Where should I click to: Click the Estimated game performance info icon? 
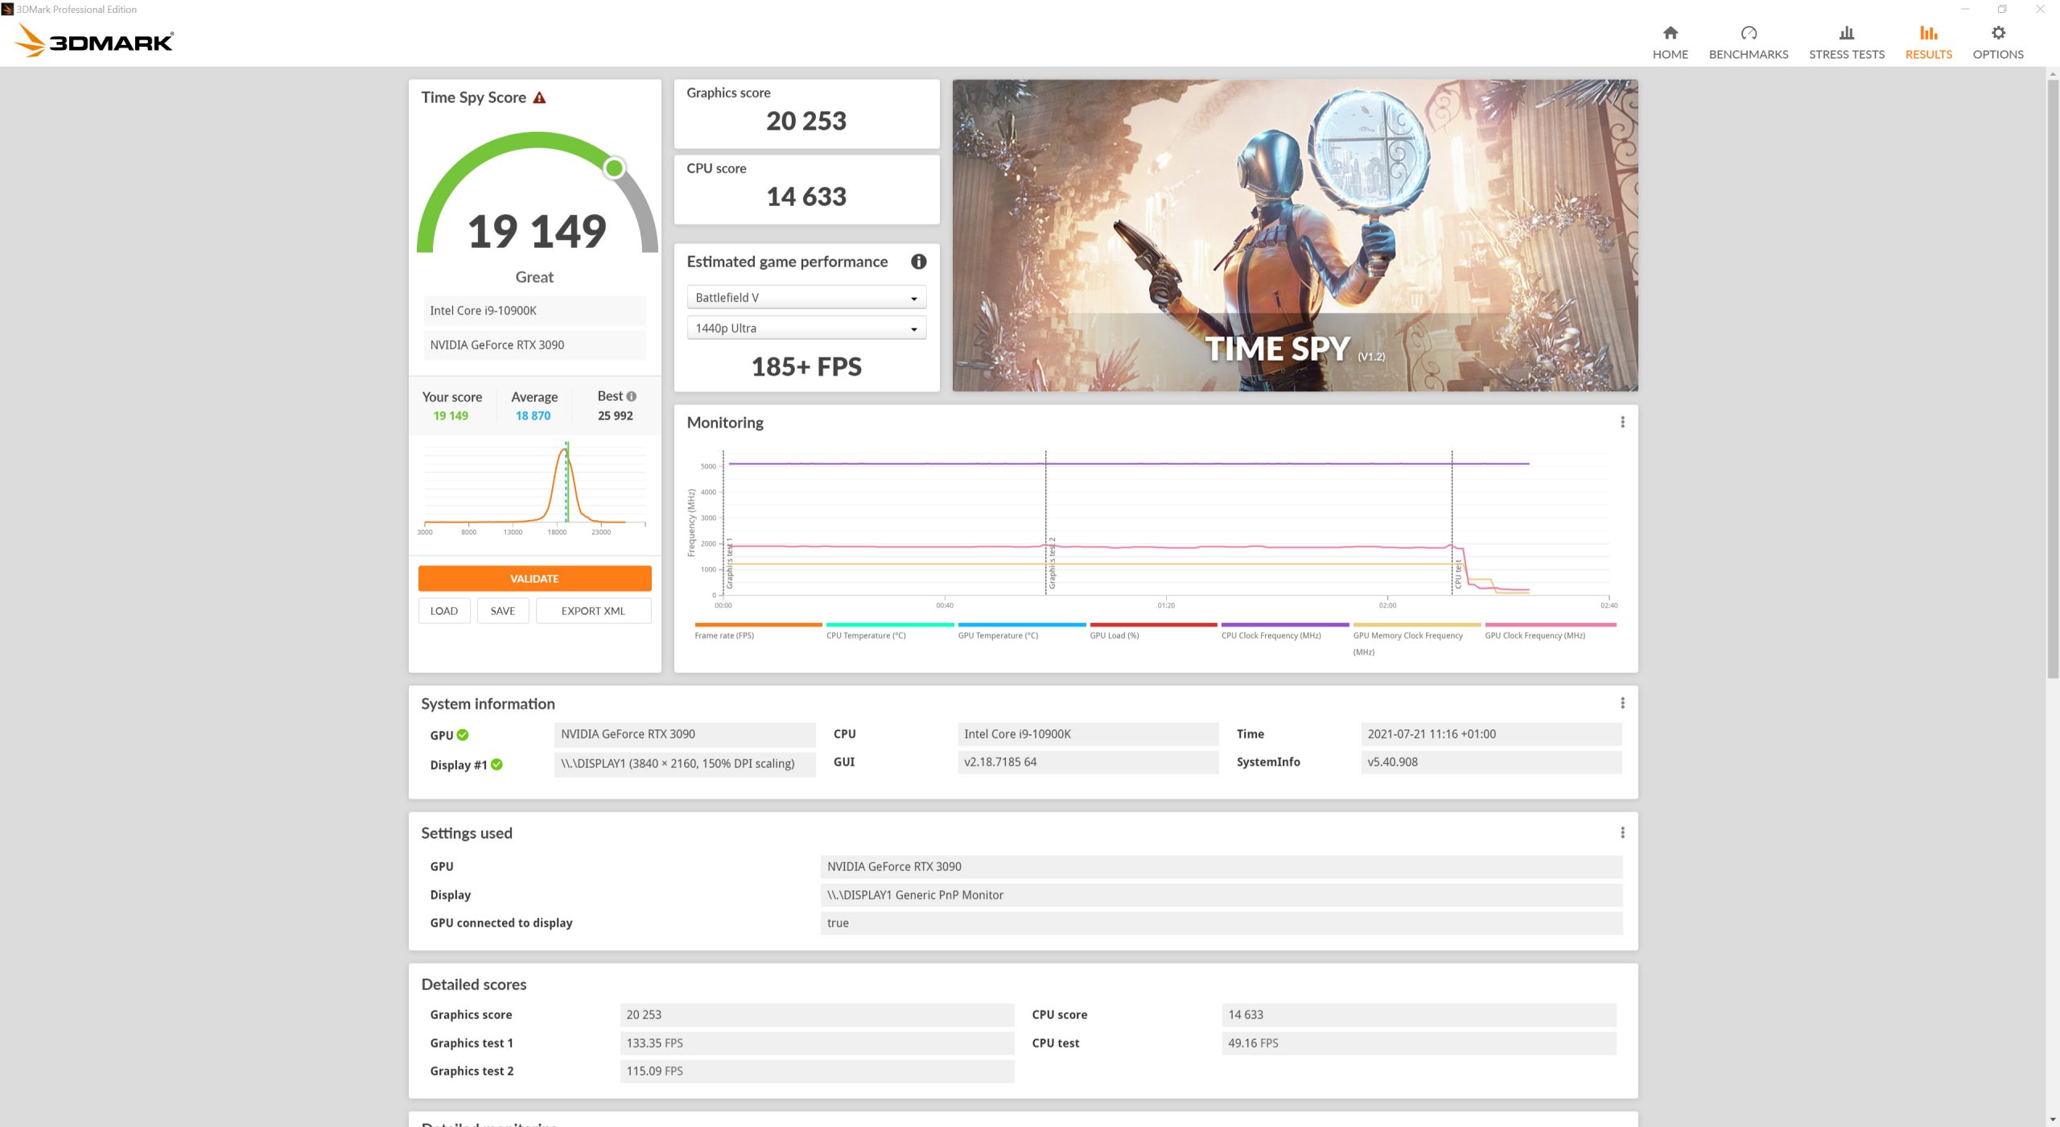(x=918, y=262)
